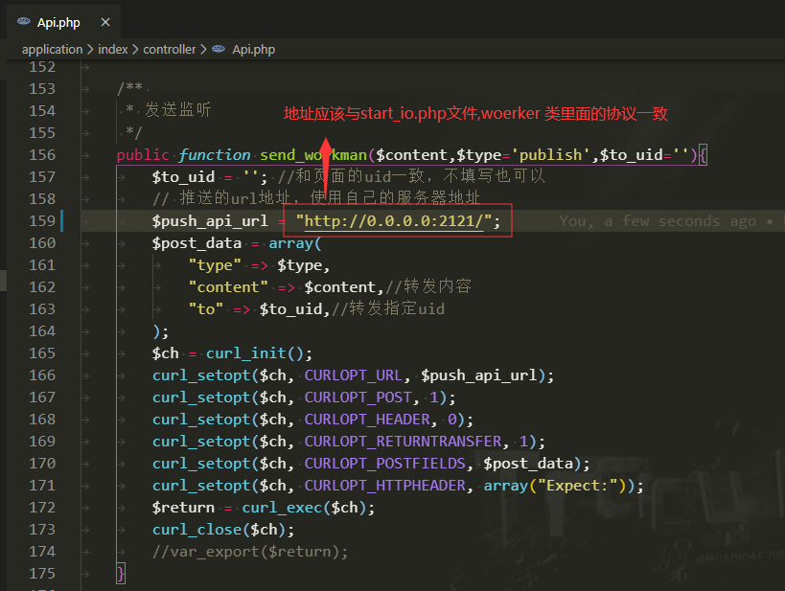Click the //var_export($return) comment
785x591 pixels.
(250, 552)
